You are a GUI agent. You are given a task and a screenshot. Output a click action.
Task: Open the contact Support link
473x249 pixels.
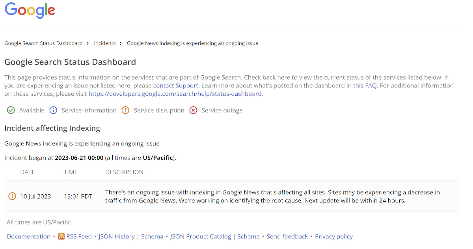tap(175, 85)
